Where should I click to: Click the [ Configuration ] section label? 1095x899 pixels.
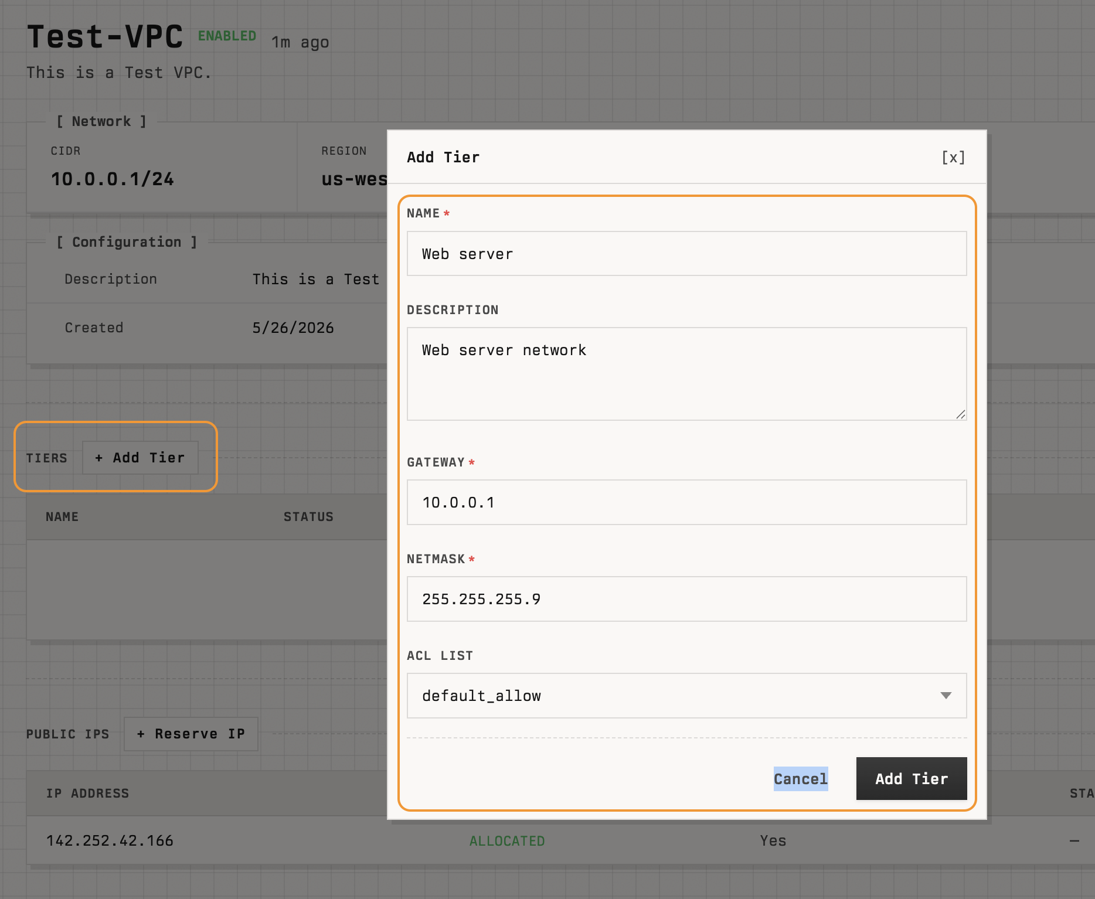tap(127, 242)
